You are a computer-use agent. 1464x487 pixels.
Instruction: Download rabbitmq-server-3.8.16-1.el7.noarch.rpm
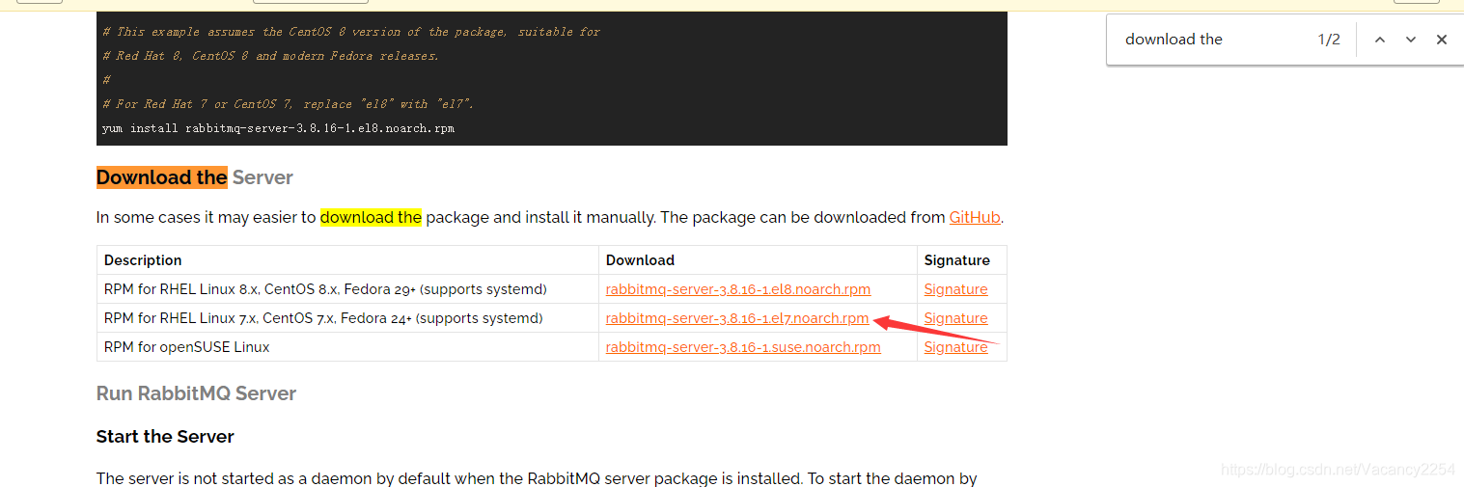(x=737, y=318)
